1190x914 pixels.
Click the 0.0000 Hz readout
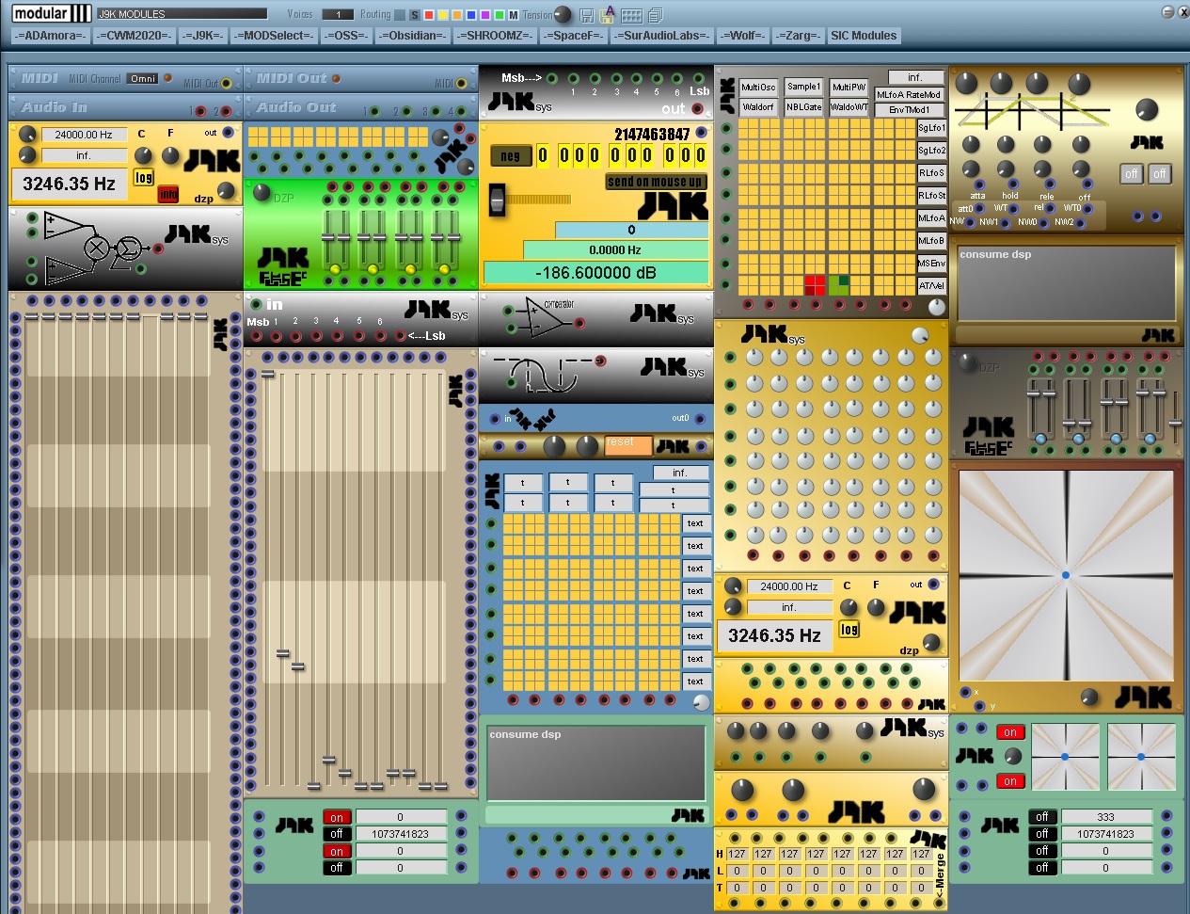click(615, 250)
